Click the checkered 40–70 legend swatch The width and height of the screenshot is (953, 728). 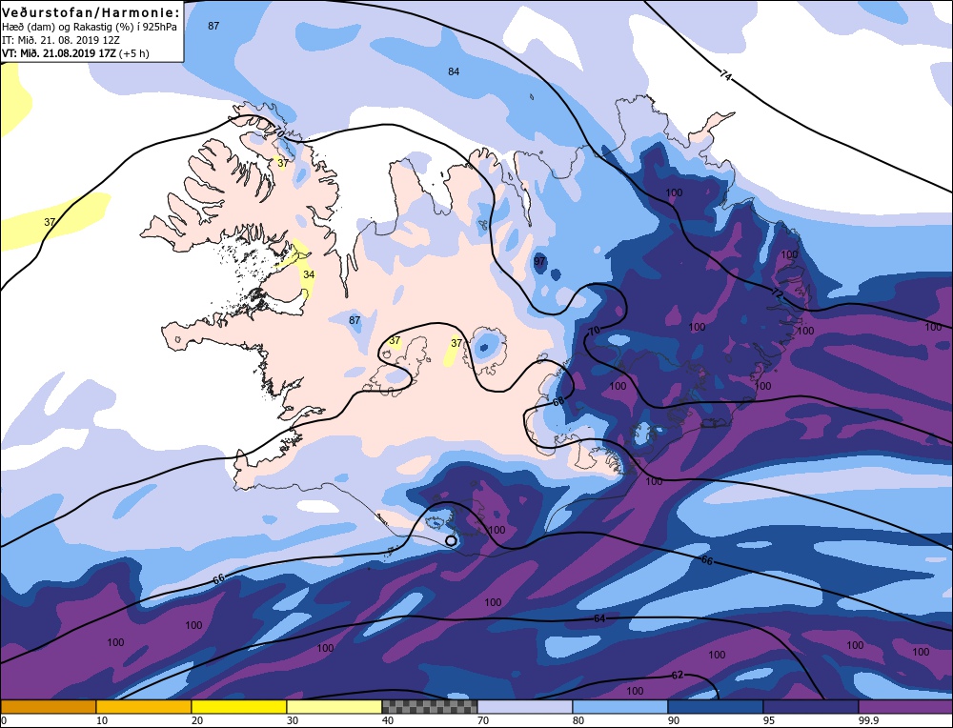pos(429,706)
